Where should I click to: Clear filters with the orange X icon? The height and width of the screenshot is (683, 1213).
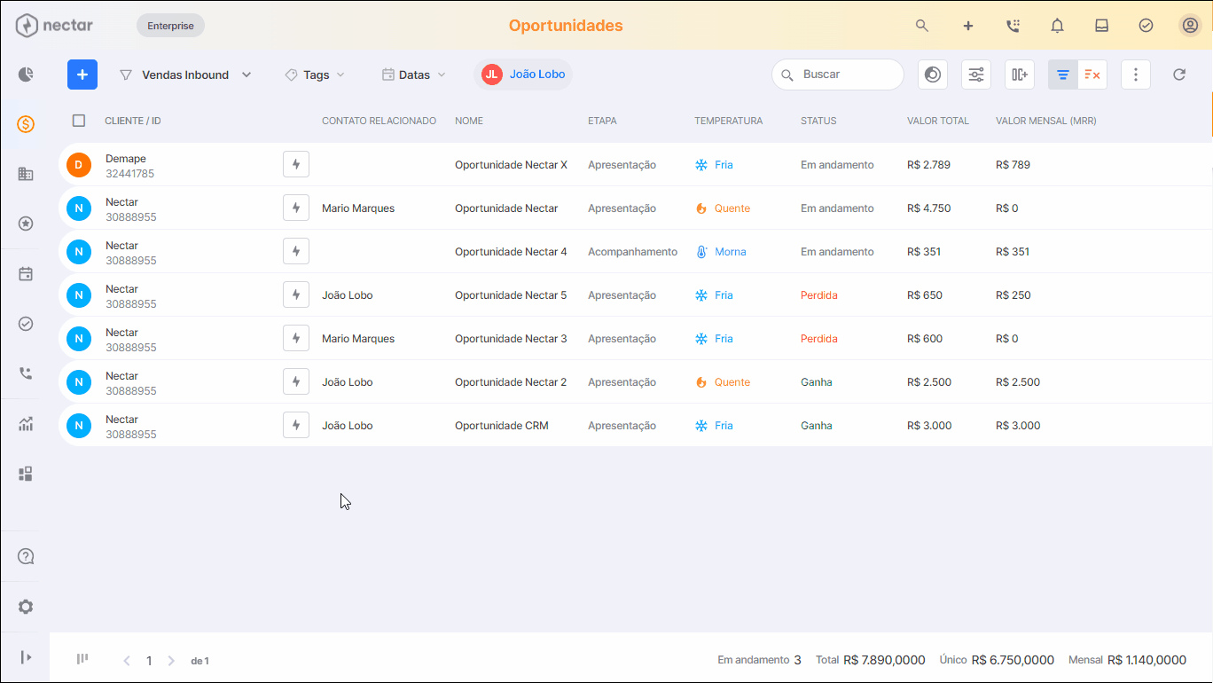(x=1092, y=75)
